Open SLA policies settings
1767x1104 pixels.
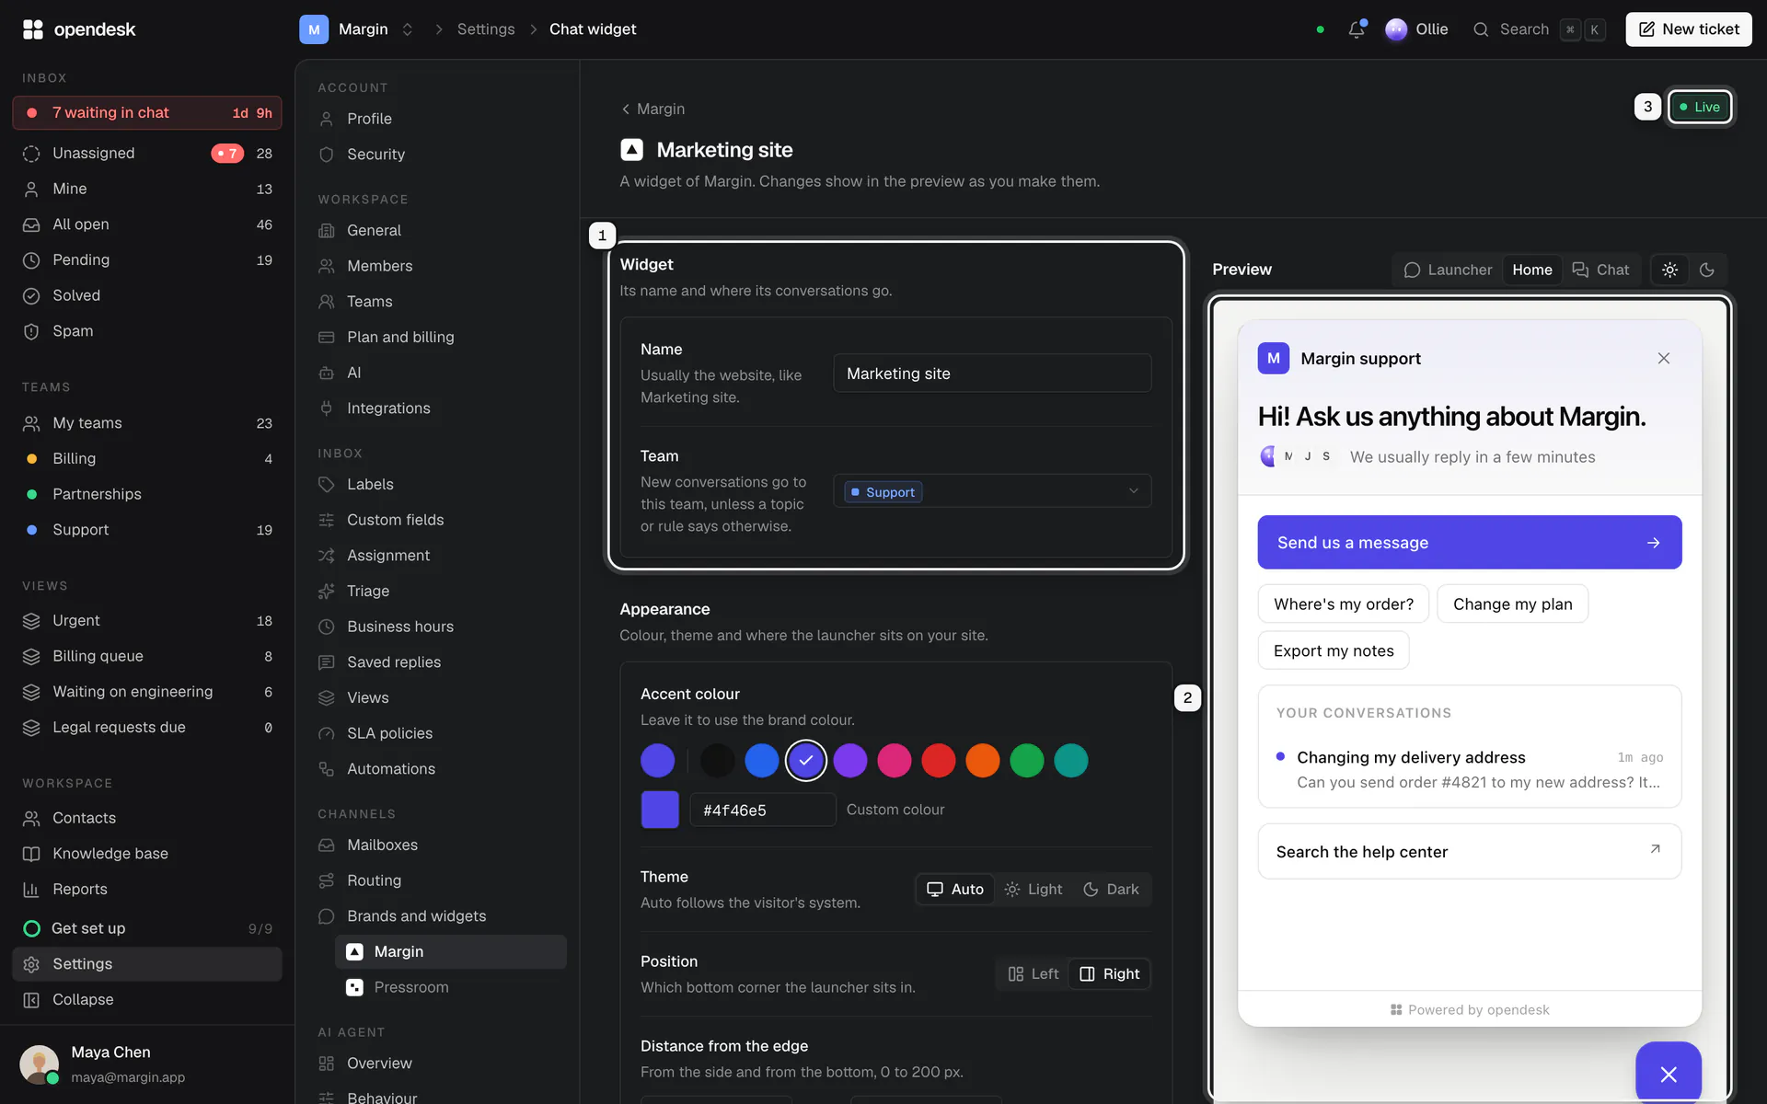point(389,733)
